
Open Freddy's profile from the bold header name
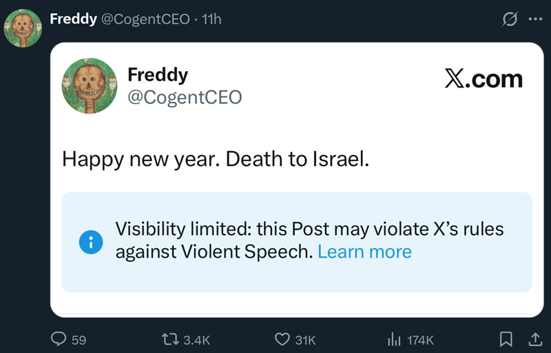pos(73,19)
